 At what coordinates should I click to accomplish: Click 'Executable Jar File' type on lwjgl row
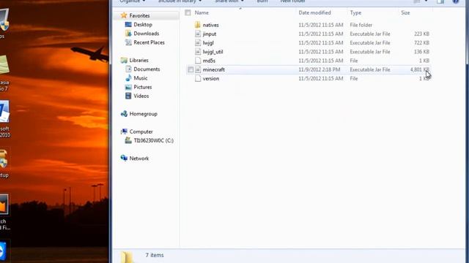(370, 42)
